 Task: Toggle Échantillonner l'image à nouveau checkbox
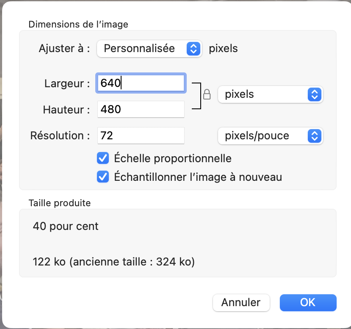[103, 177]
